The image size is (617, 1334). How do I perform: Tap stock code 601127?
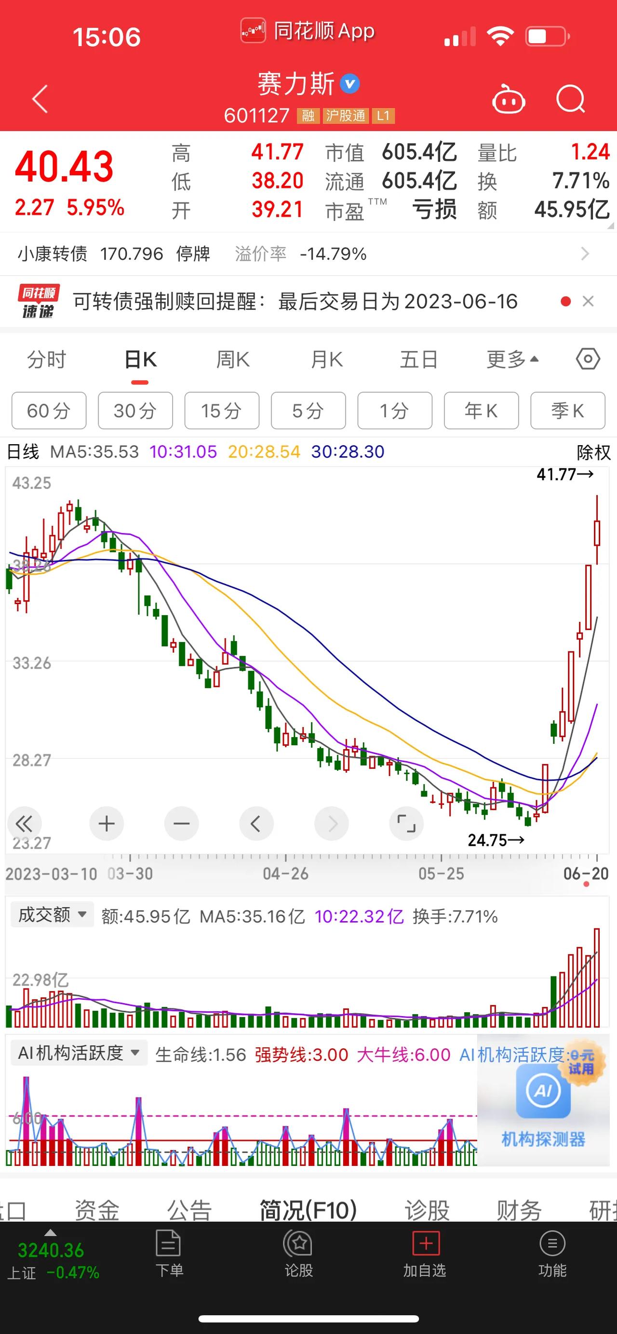pyautogui.click(x=256, y=116)
